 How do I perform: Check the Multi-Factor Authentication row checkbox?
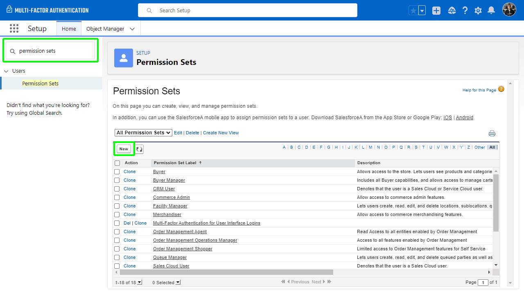coord(117,223)
